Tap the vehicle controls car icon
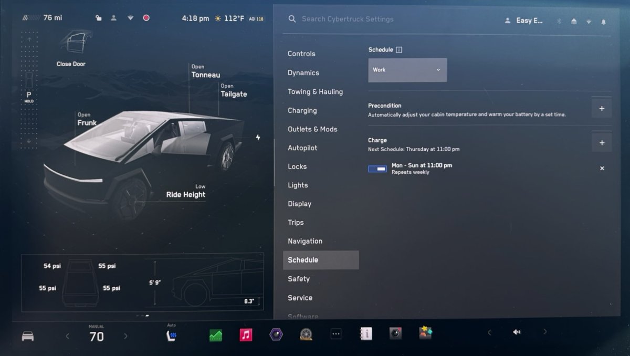Image resolution: width=630 pixels, height=356 pixels. [x=28, y=336]
